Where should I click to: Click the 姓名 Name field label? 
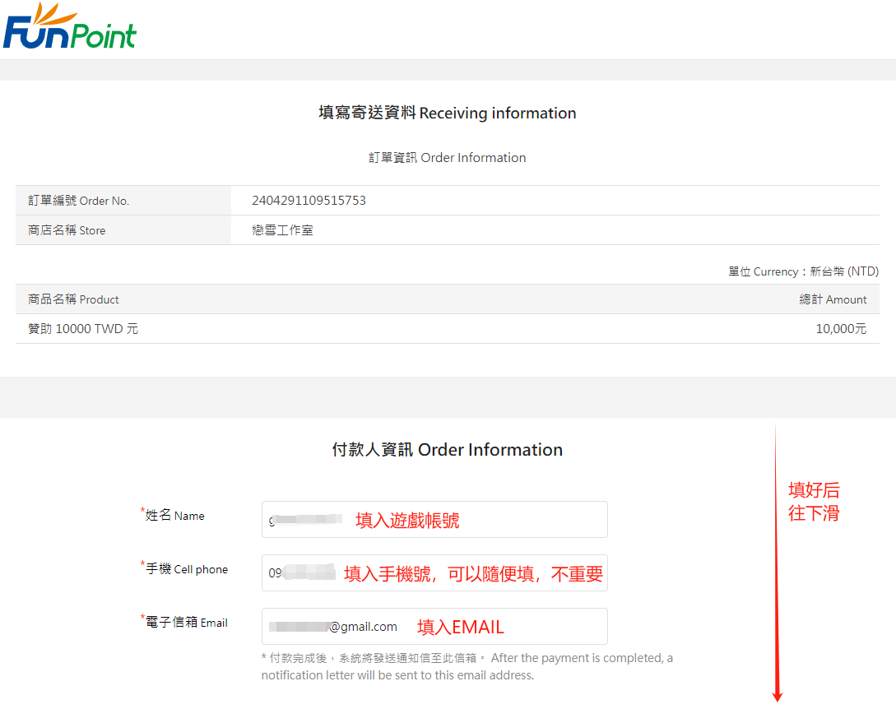coord(174,516)
